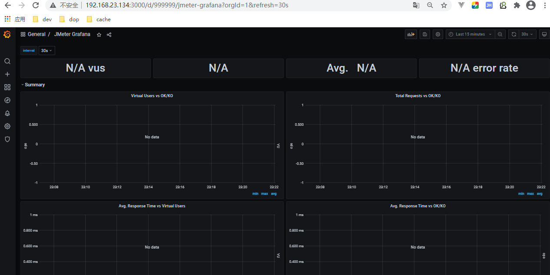
Task: Click the Grafana logo
Action: [x=7, y=34]
